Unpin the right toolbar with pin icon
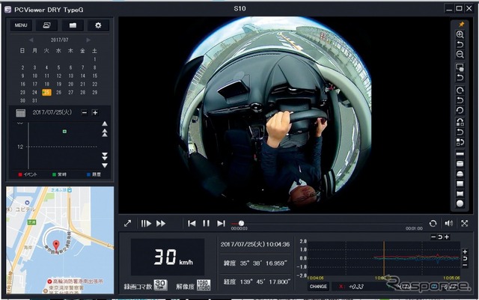479x300 pixels. [460, 24]
